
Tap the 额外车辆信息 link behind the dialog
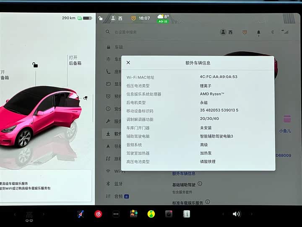(184, 174)
